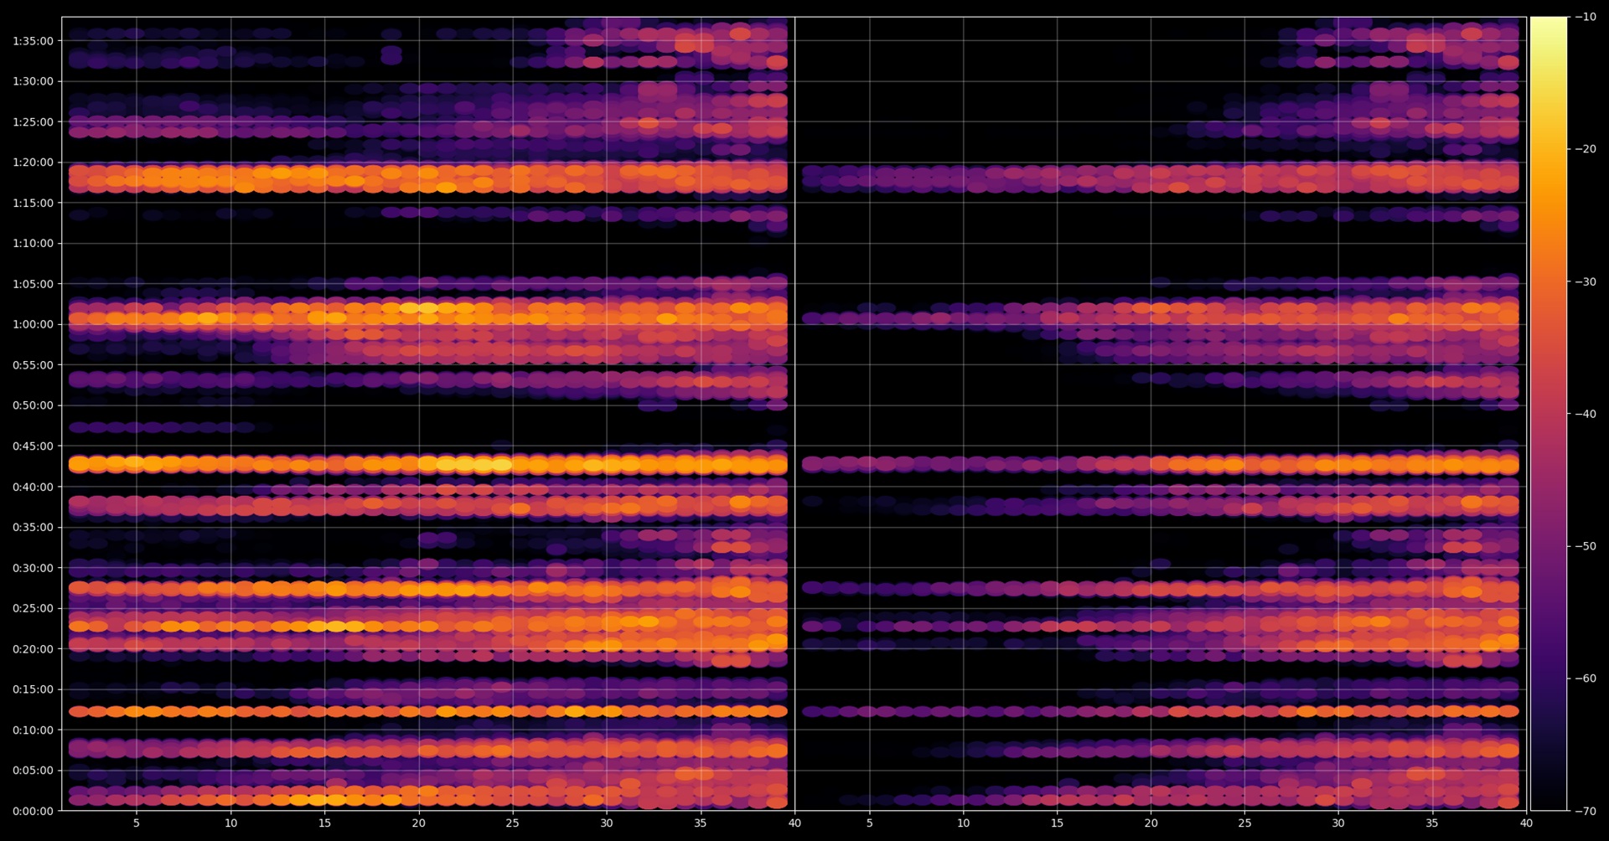Click the 0:35:00 time axis label
Viewport: 1609px width, 841px height.
pos(33,528)
